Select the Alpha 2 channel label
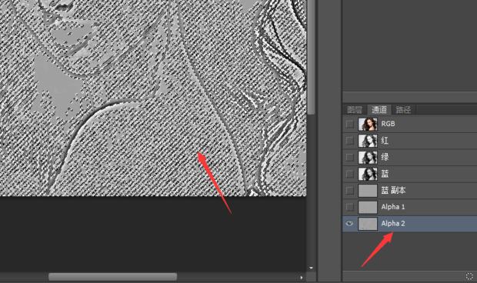 click(x=393, y=224)
